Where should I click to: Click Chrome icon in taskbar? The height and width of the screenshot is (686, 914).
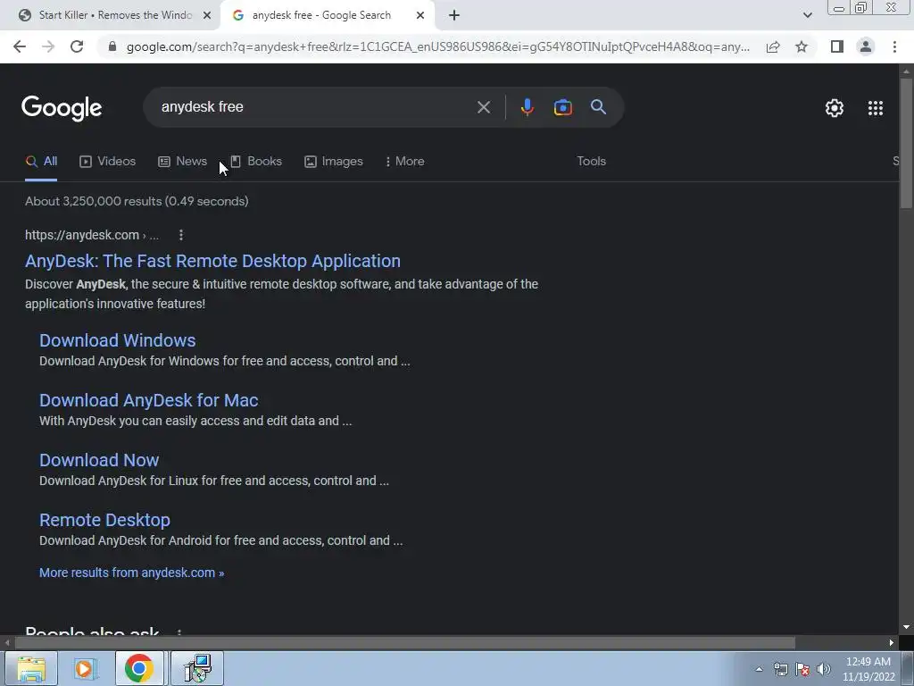click(139, 668)
